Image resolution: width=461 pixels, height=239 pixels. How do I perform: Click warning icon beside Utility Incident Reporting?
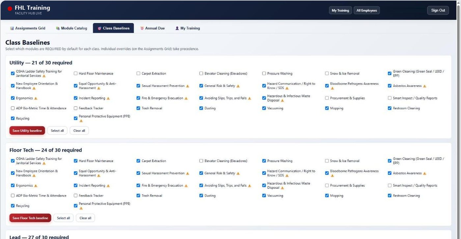[x=108, y=98]
